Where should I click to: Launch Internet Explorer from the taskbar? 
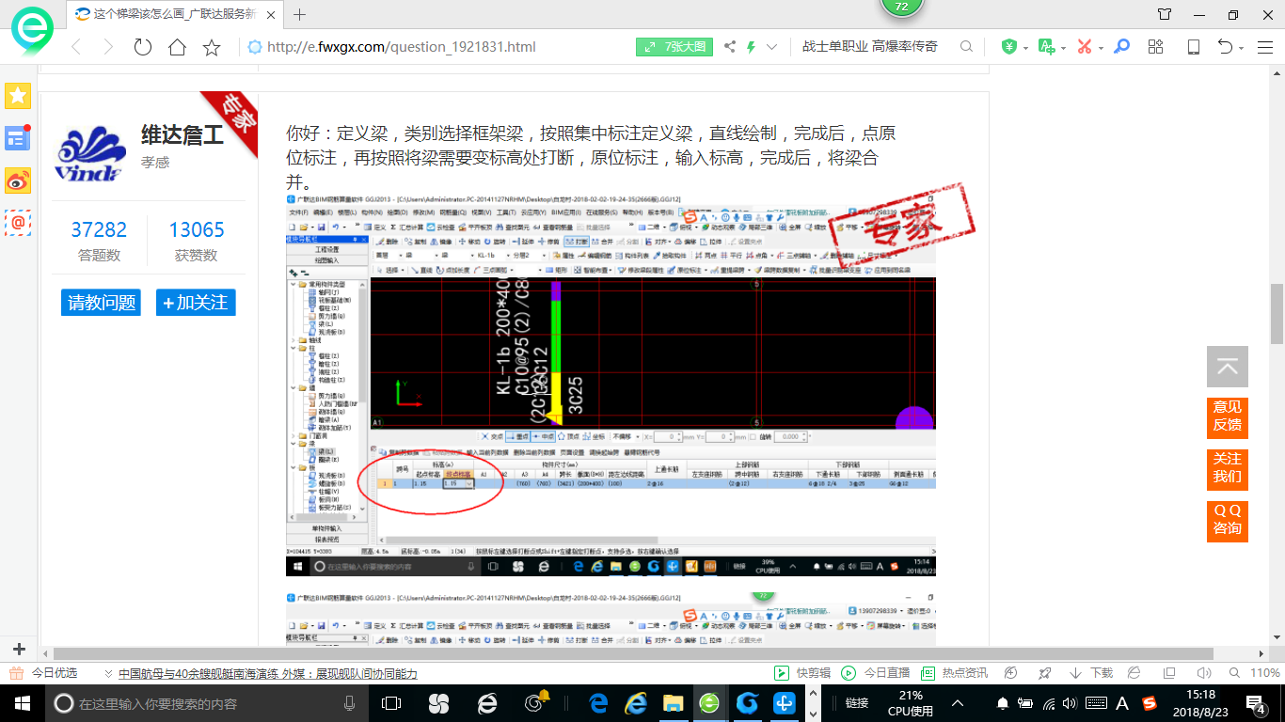(x=636, y=703)
